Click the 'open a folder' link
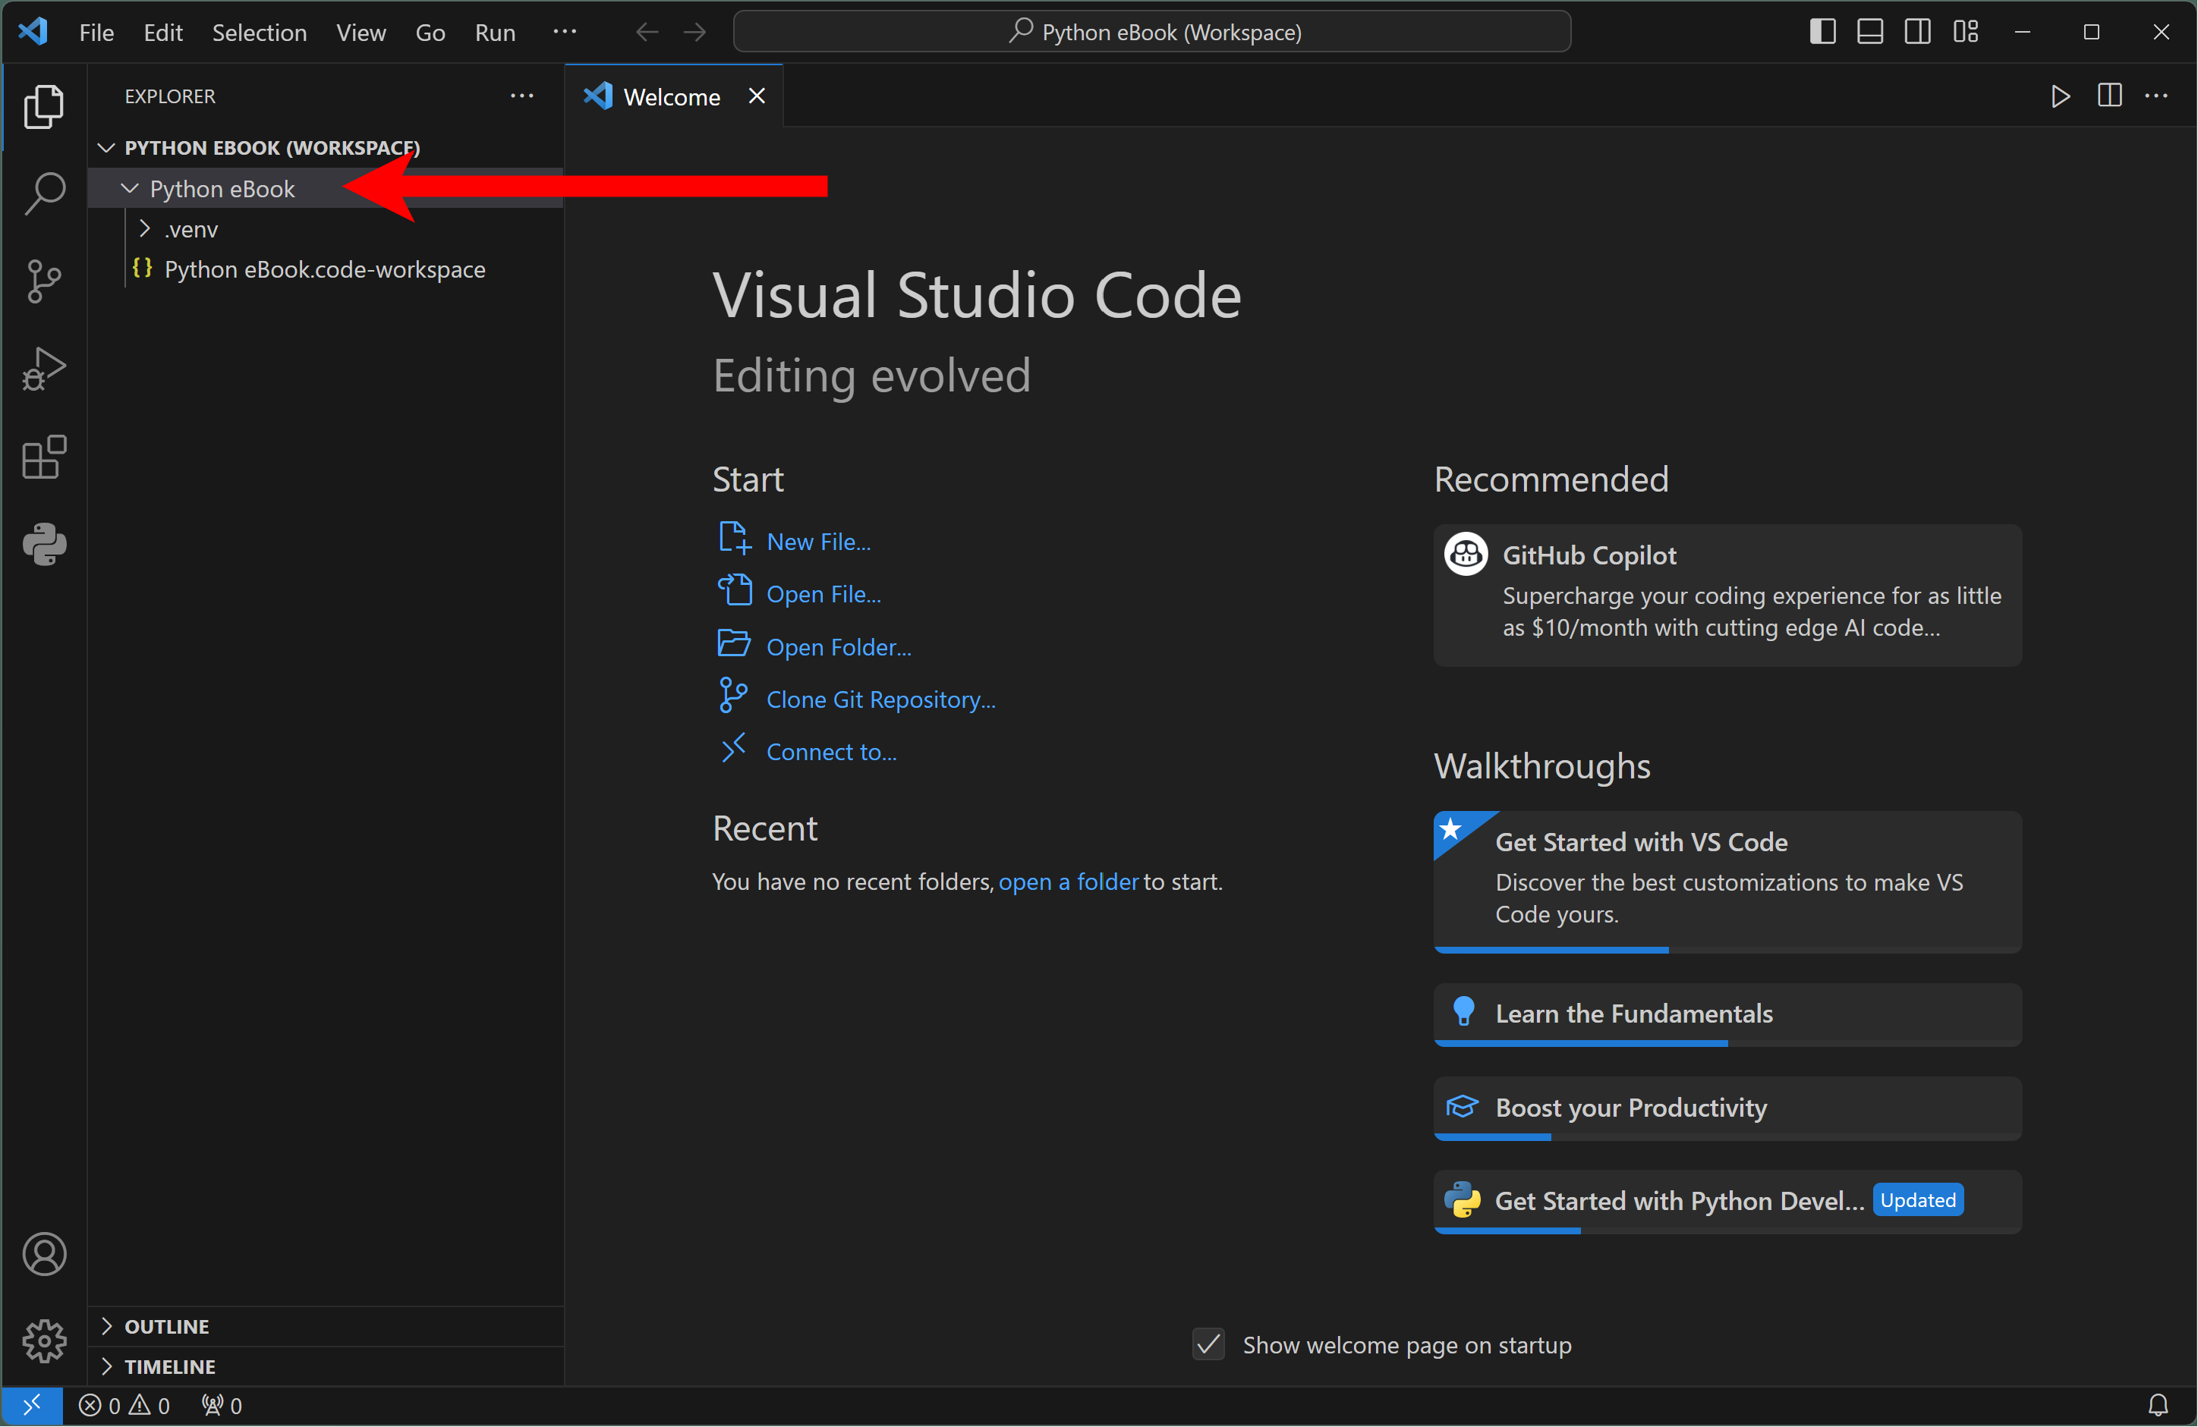This screenshot has width=2198, height=1427. pyautogui.click(x=1069, y=882)
